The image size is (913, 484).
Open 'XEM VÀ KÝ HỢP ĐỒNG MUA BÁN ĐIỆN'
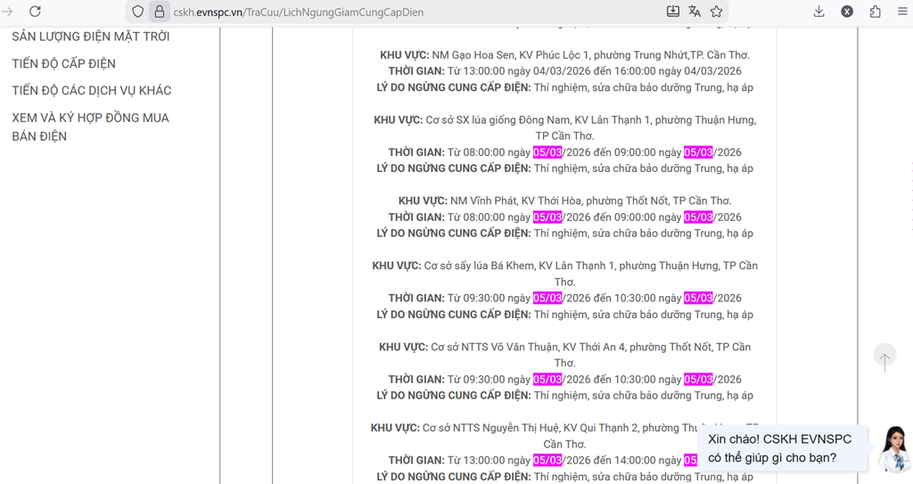pos(90,127)
